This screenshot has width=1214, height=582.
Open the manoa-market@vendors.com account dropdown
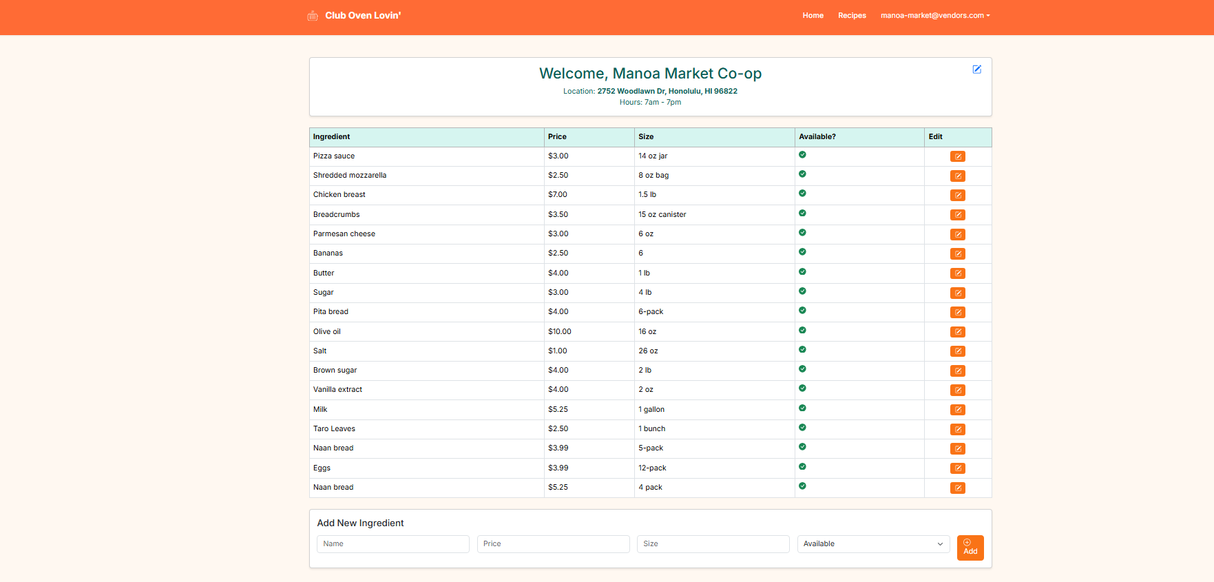tap(934, 16)
